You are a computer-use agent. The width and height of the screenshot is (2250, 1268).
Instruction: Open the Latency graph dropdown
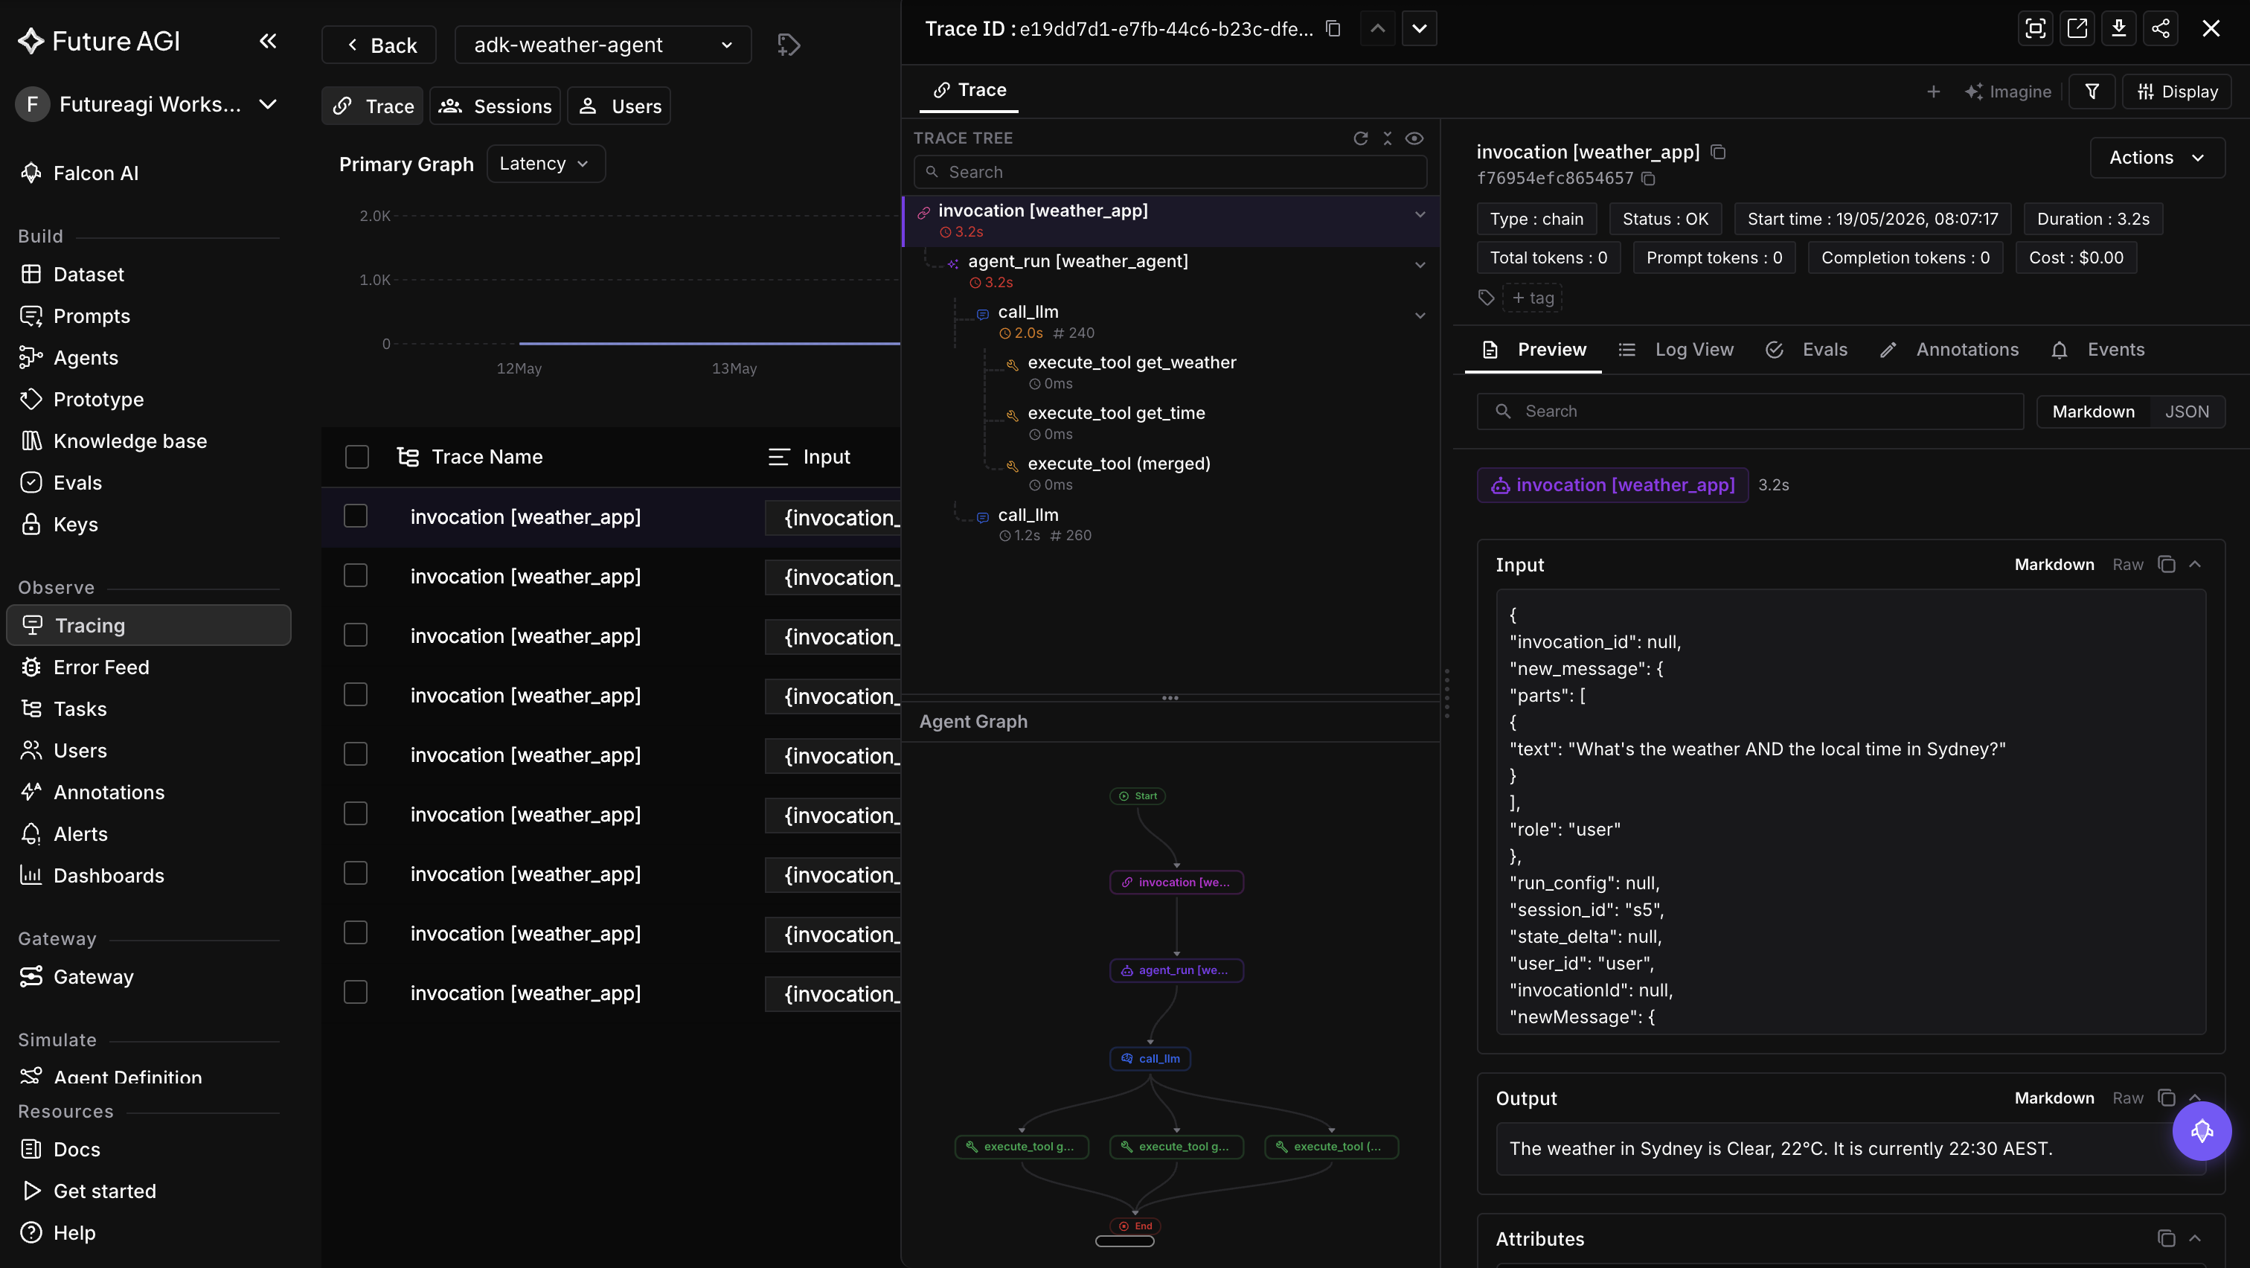click(545, 163)
